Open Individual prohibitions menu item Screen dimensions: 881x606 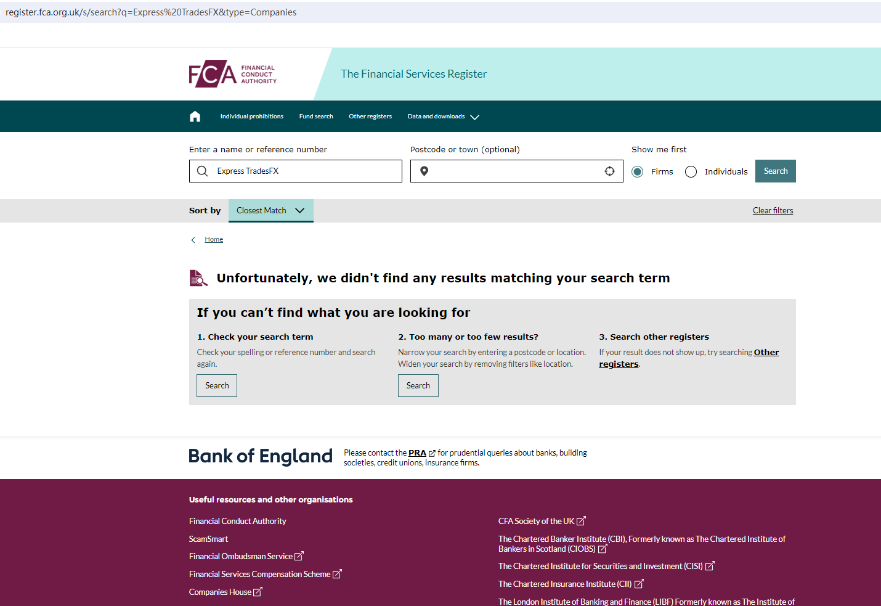(252, 117)
